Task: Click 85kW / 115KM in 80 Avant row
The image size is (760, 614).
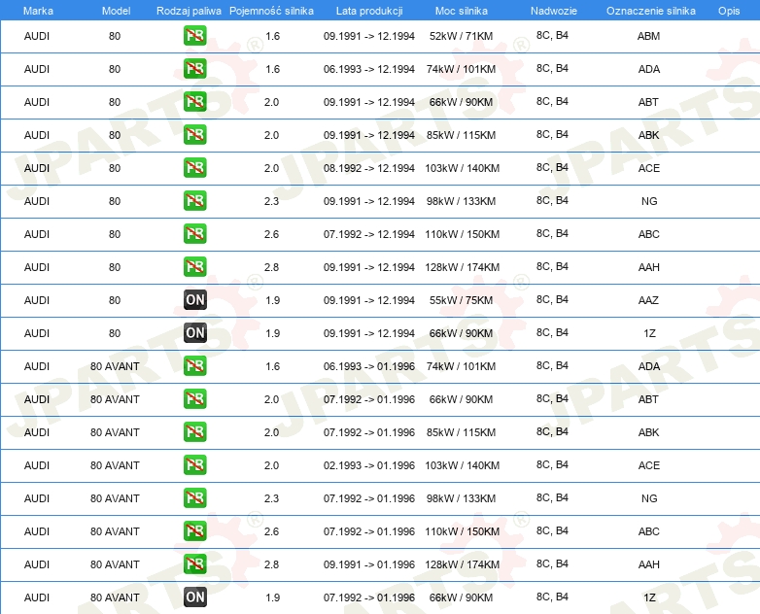Action: 461,431
